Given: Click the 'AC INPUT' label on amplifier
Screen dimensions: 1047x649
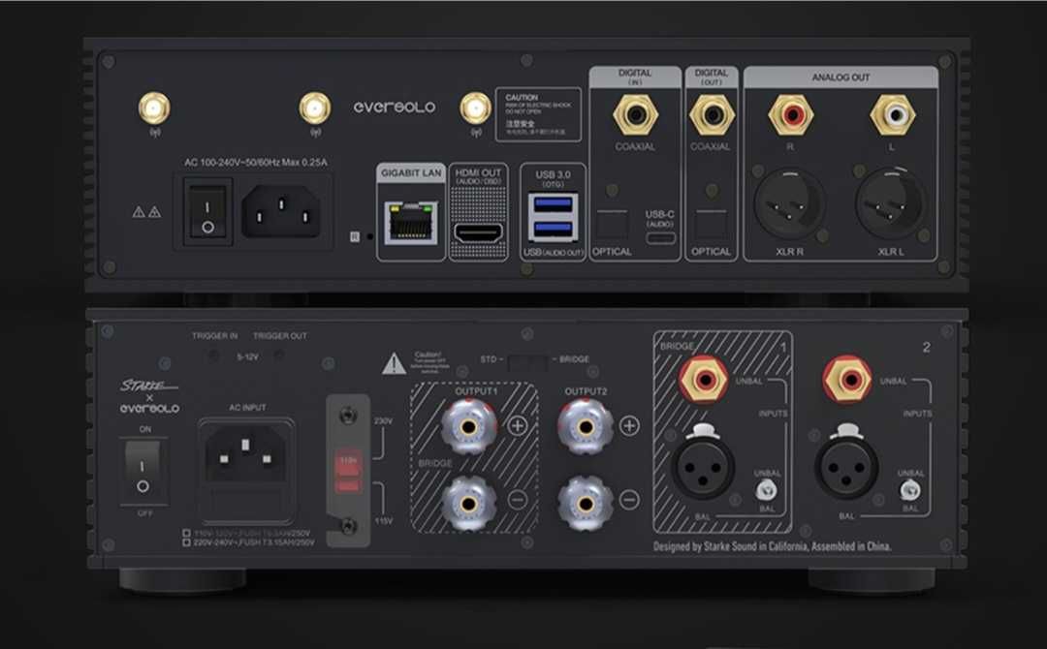Looking at the screenshot, I should coord(247,407).
